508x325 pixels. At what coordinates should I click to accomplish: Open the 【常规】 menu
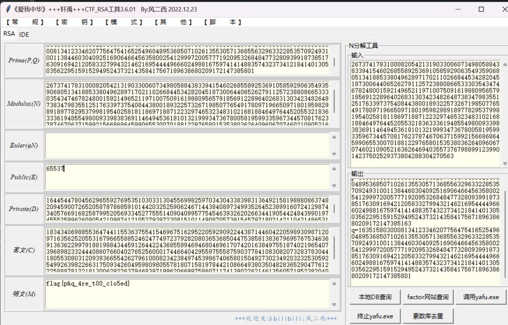tap(25, 22)
